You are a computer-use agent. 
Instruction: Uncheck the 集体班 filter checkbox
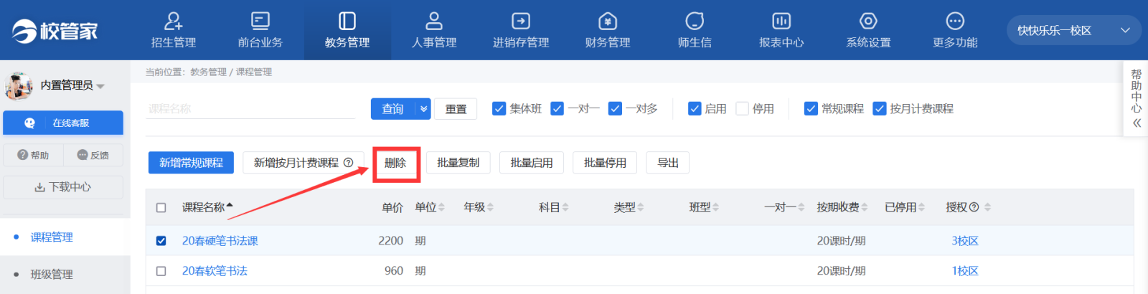(x=499, y=109)
